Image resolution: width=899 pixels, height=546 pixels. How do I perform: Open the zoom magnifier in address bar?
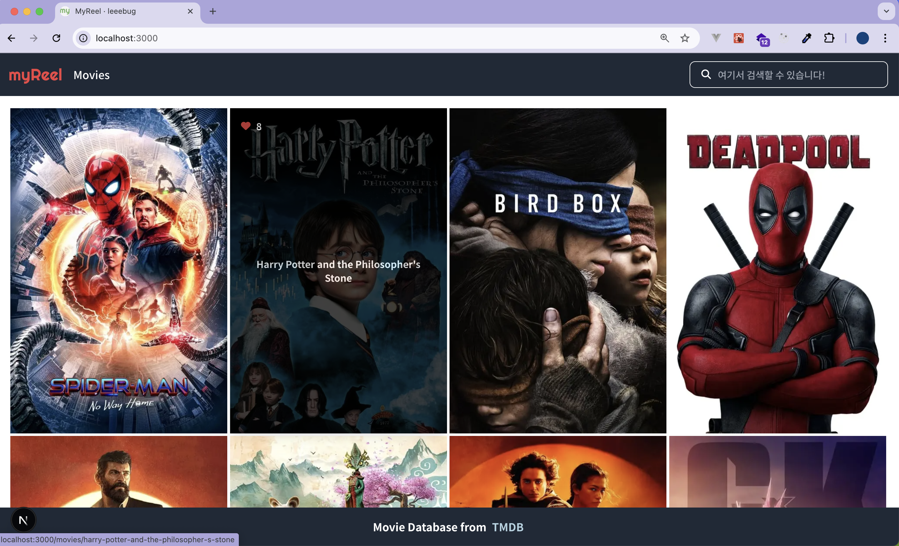665,38
